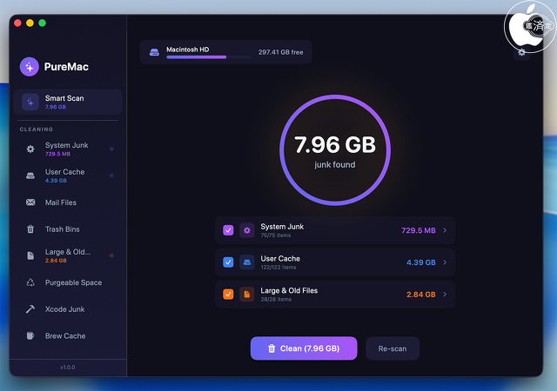Click the Macintosh HD storage usage bar

(197, 56)
